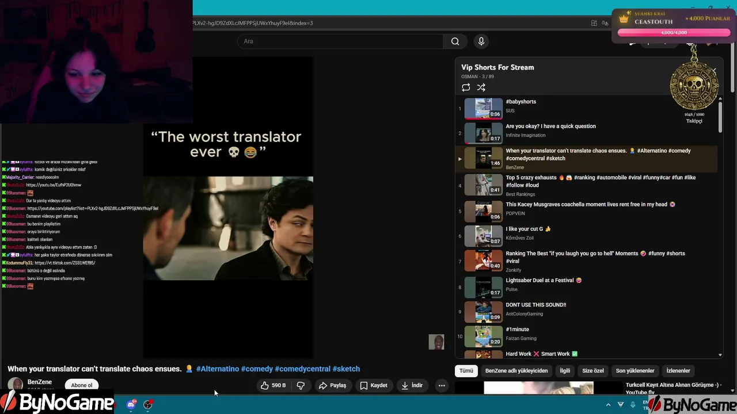Click the network tray icon

point(620,405)
